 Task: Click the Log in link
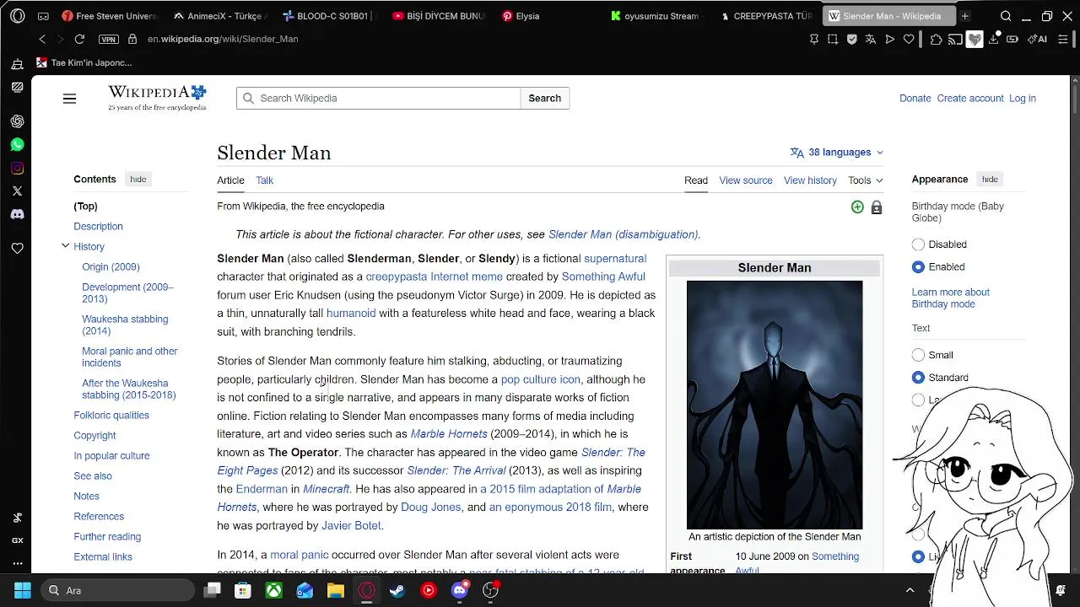[1023, 99]
